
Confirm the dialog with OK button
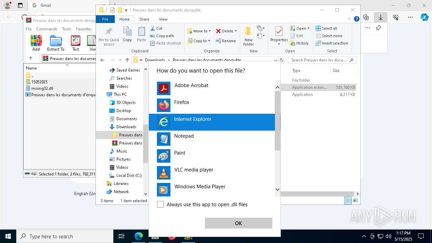point(238,223)
